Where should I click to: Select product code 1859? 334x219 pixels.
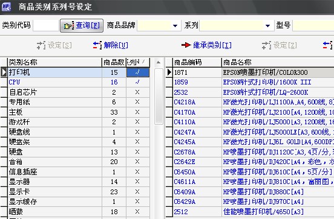click(197, 82)
